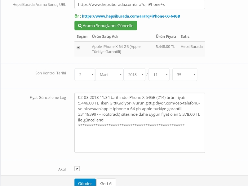This screenshot has width=248, height=186.
Task: Open the hour dropdown showing 11
Action: pyautogui.click(x=159, y=75)
